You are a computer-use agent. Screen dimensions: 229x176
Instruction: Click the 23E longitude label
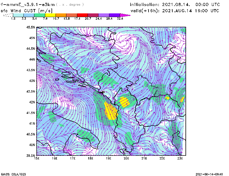coord(180,158)
